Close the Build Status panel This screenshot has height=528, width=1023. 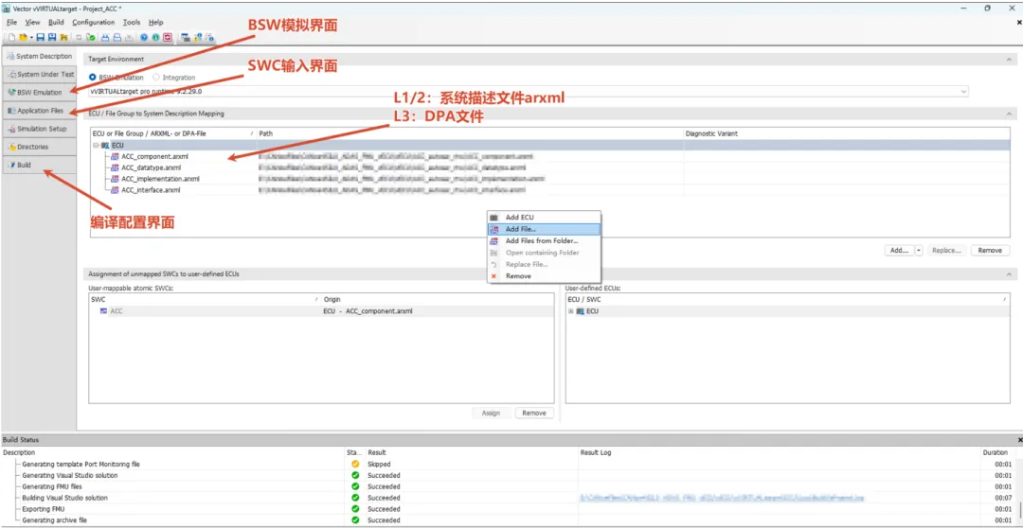pos(1020,441)
